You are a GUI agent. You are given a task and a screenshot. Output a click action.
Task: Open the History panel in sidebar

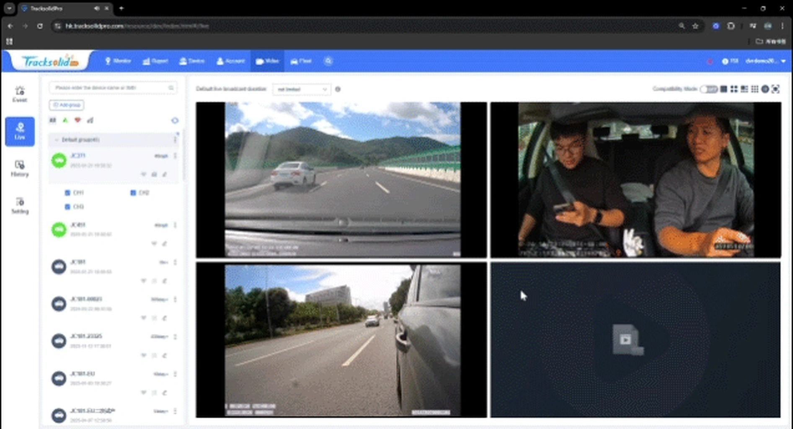coord(19,168)
